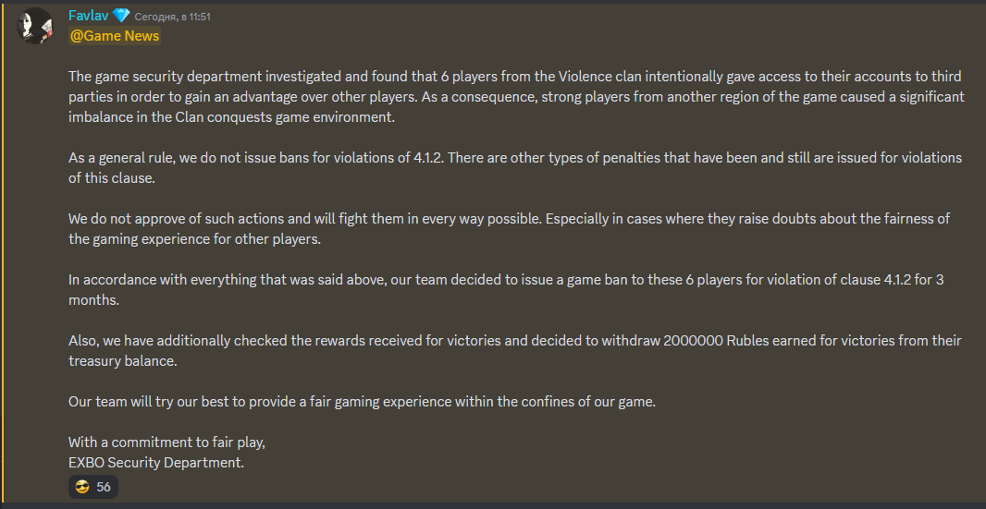Click the reaction count number 56
The width and height of the screenshot is (986, 509).
104,487
